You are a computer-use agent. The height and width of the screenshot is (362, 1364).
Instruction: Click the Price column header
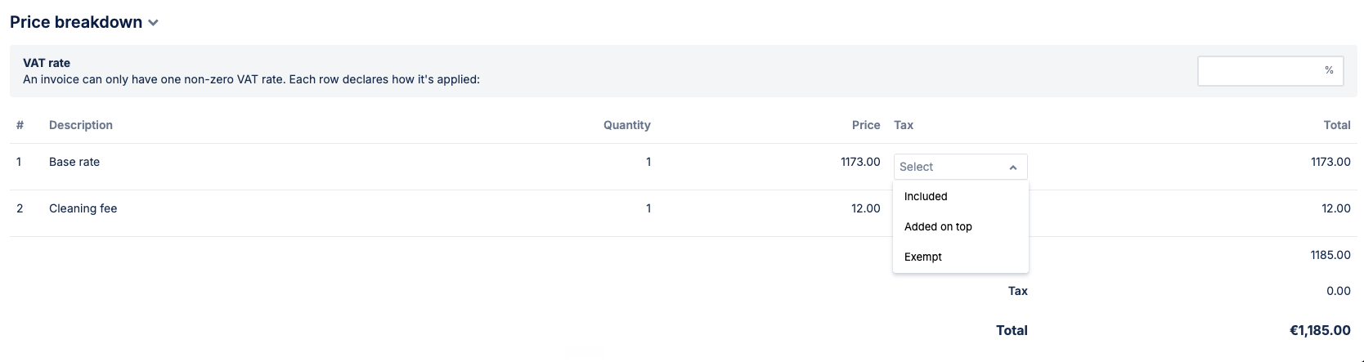pyautogui.click(x=866, y=125)
